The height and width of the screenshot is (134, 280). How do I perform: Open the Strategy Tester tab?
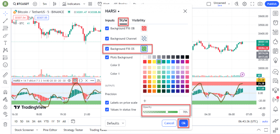[x=73, y=130]
